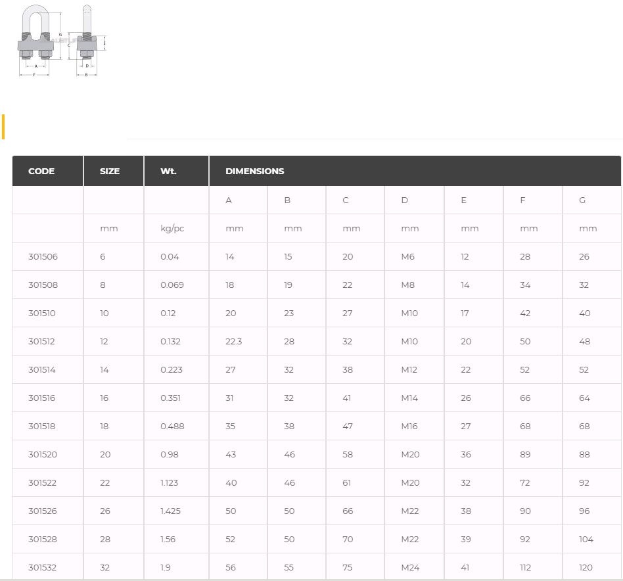This screenshot has width=623, height=581.
Task: Click the C value 75
Action: pyautogui.click(x=347, y=567)
